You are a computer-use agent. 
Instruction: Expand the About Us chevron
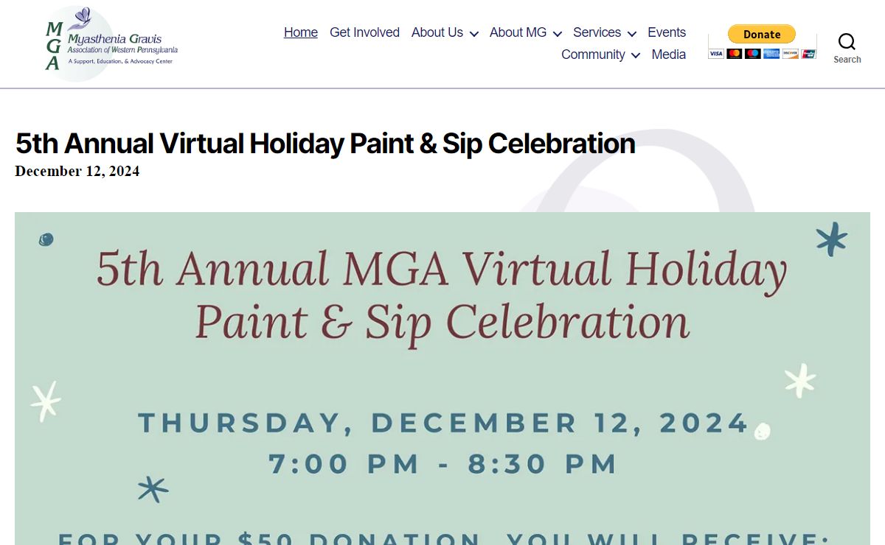click(473, 33)
